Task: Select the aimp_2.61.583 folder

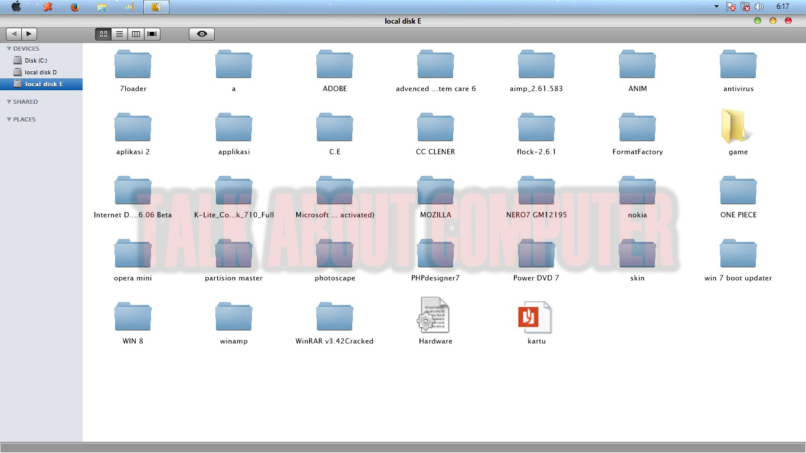Action: [x=536, y=71]
